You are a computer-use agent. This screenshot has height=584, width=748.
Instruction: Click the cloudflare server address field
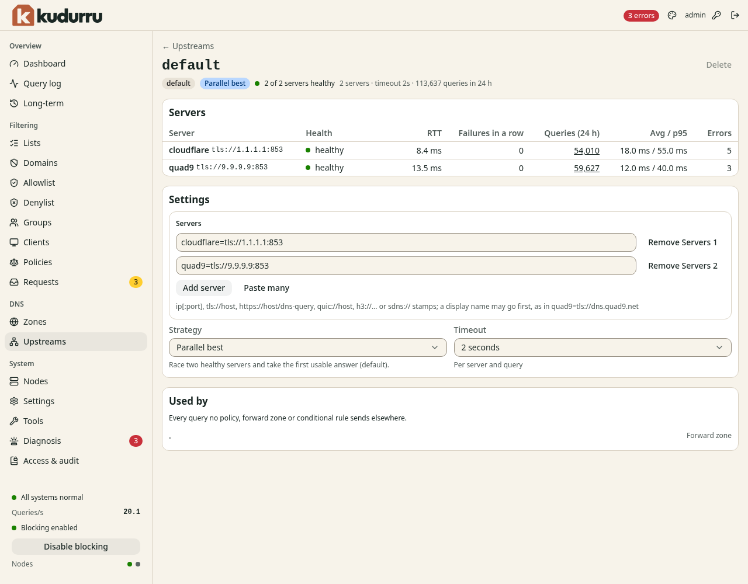click(406, 242)
